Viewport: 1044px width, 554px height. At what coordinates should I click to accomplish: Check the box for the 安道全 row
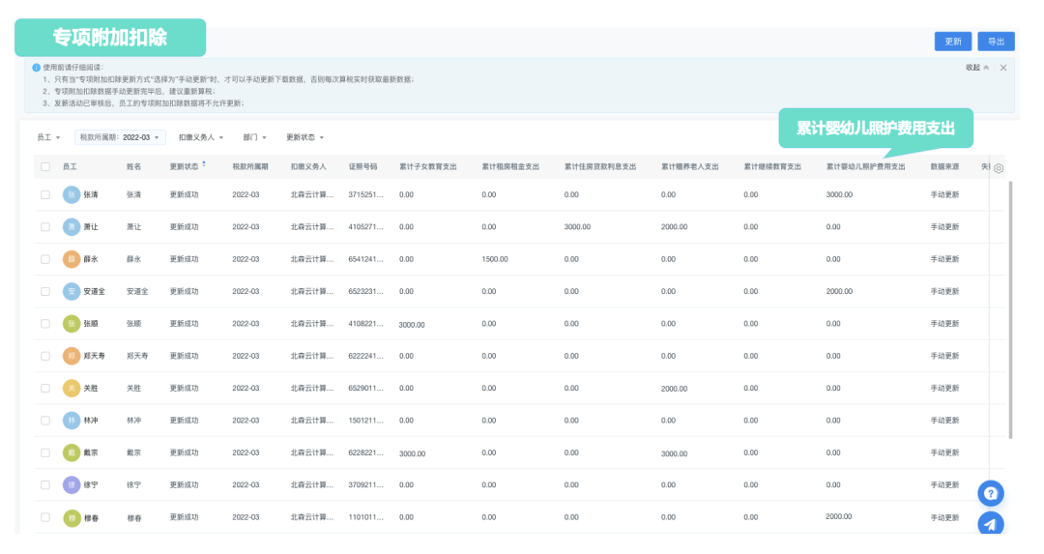tap(45, 292)
